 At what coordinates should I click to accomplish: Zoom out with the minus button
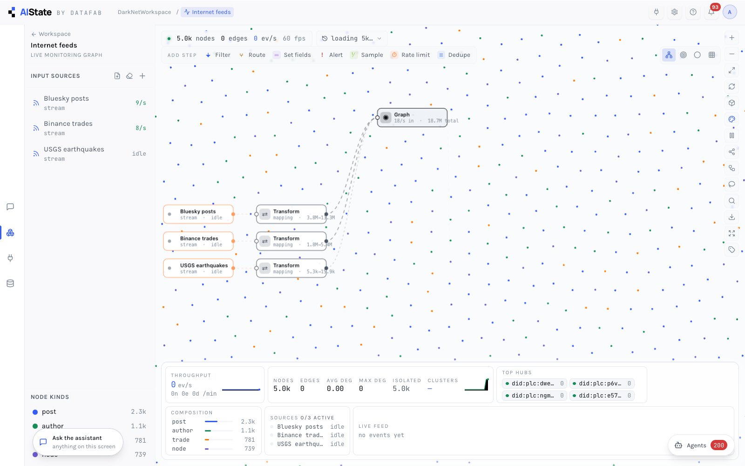(x=731, y=54)
